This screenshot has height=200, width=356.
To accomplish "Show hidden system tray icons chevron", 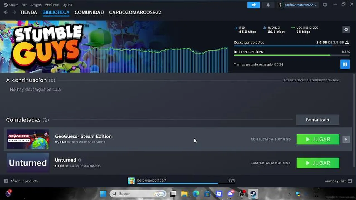I will pyautogui.click(x=289, y=194).
